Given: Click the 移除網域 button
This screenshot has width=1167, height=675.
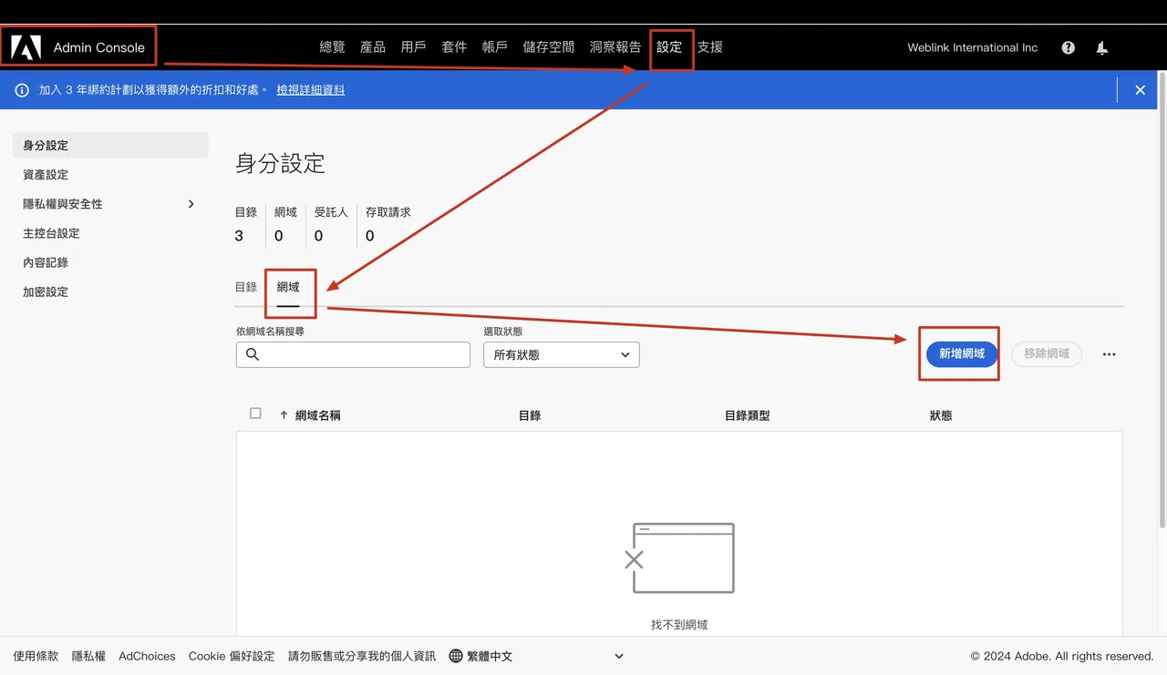Looking at the screenshot, I should (1047, 354).
